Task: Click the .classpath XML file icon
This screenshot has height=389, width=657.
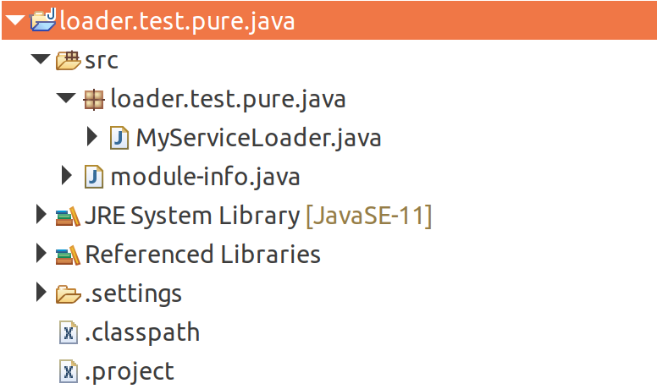Action: coord(69,332)
